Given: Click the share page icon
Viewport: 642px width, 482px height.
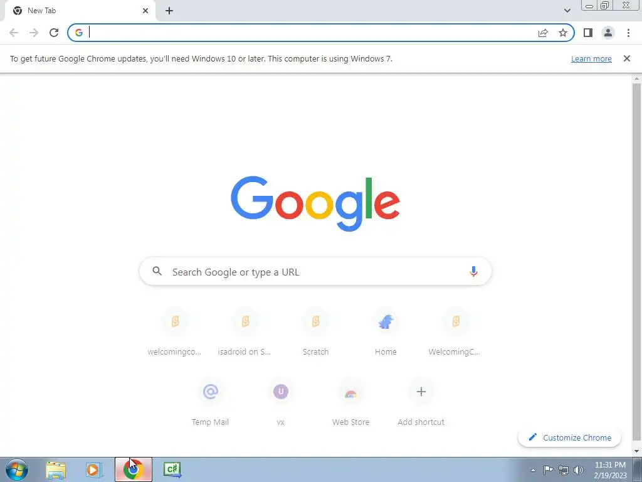Looking at the screenshot, I should coord(543,33).
